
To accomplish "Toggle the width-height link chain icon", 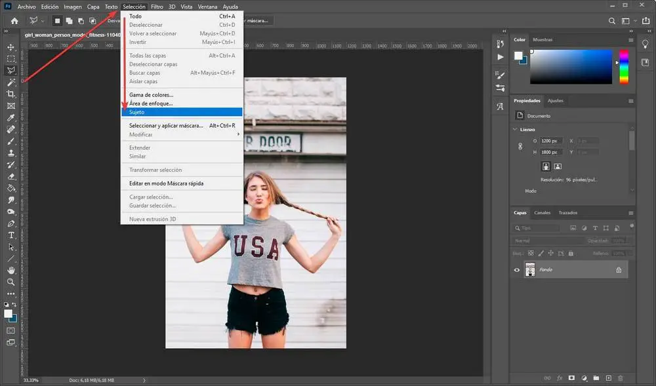I will coord(520,146).
